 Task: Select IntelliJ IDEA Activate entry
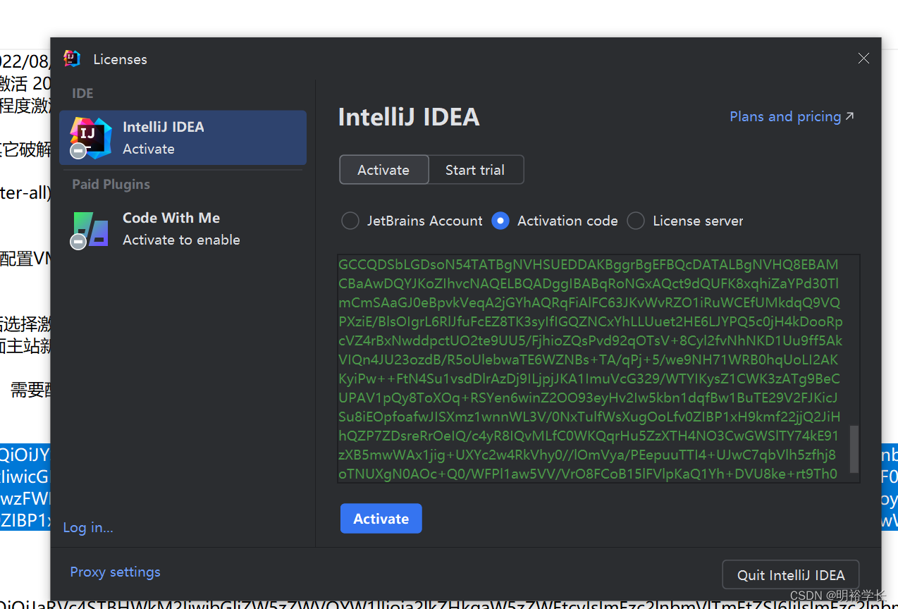tap(183, 137)
